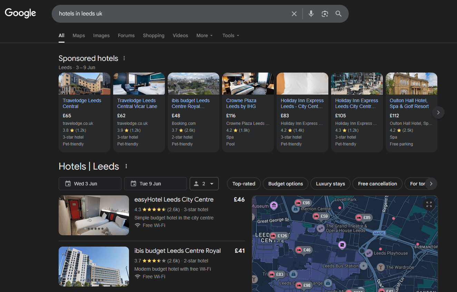Open Google Lens image search
This screenshot has width=457, height=292.
point(325,14)
